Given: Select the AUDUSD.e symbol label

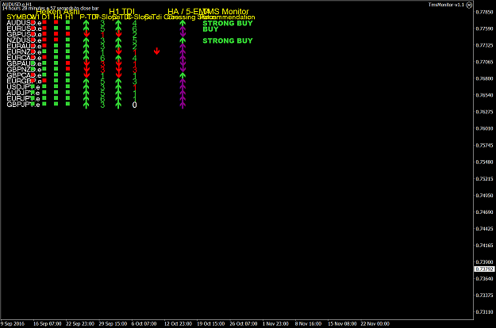Looking at the screenshot, I should [24, 23].
